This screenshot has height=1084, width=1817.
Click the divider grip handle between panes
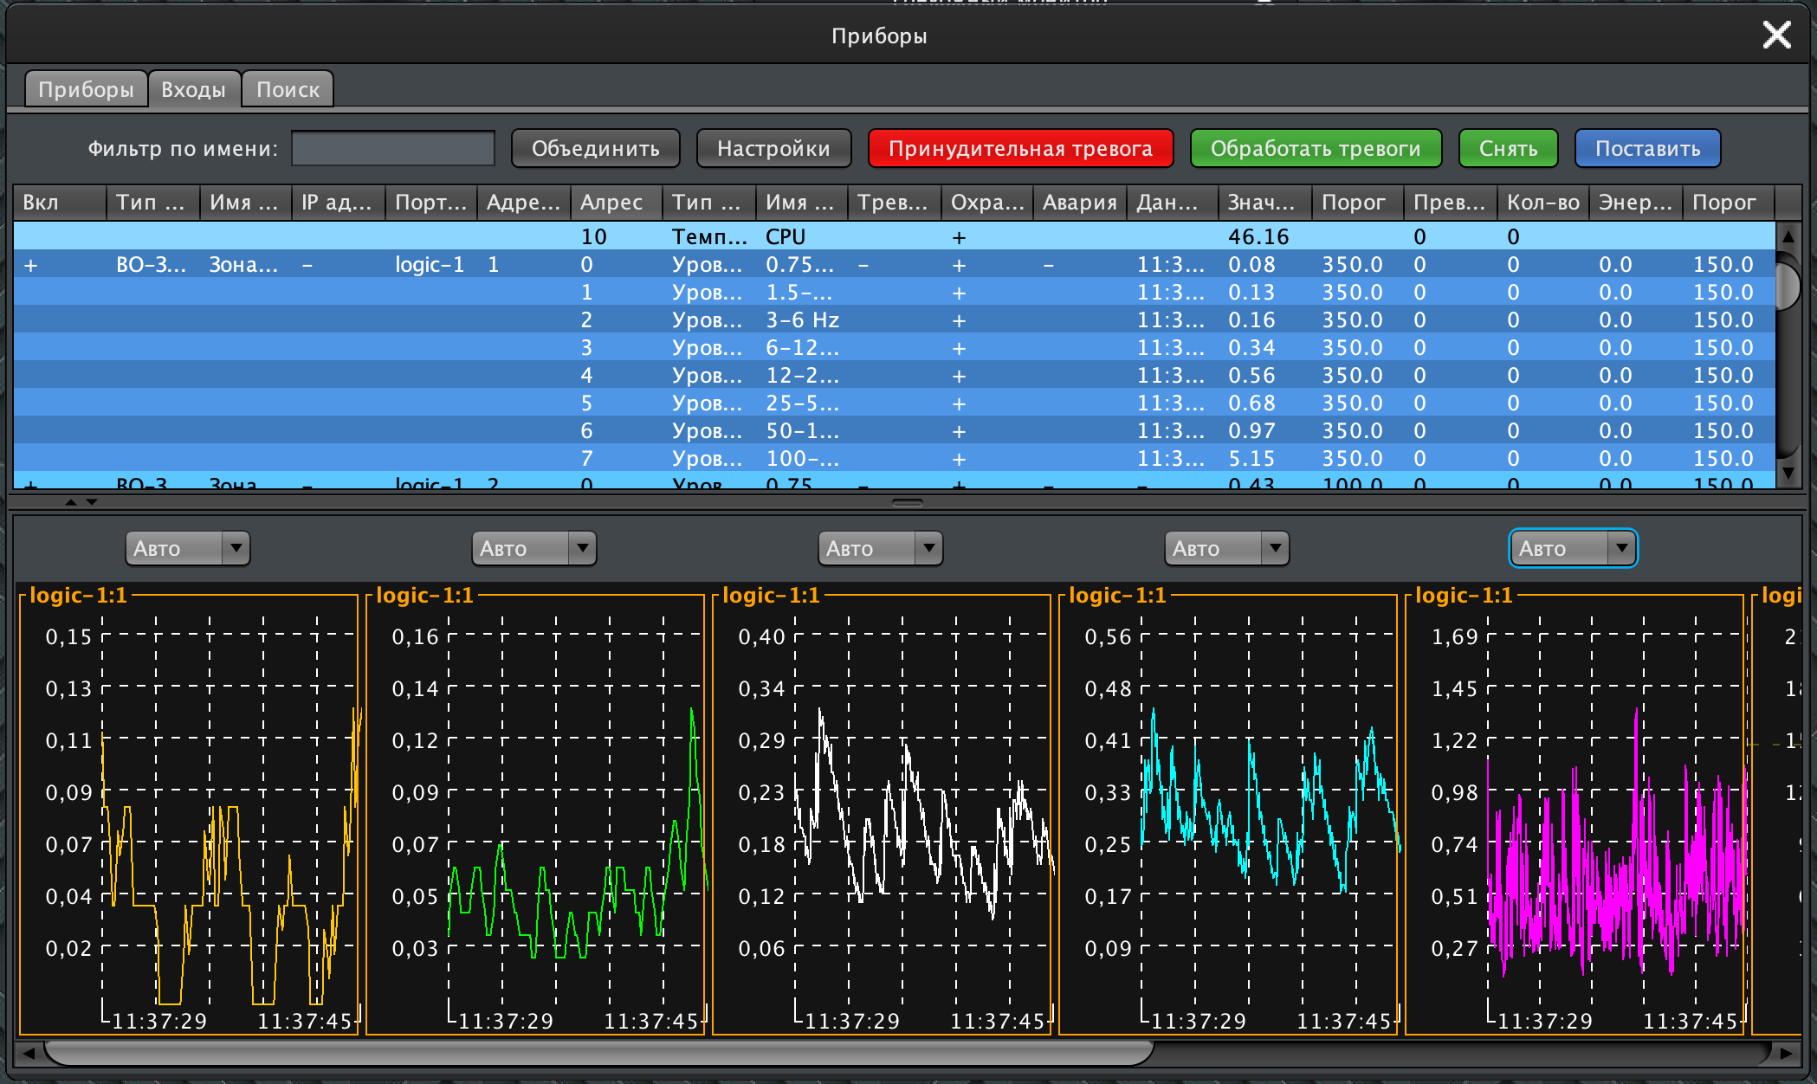908,502
